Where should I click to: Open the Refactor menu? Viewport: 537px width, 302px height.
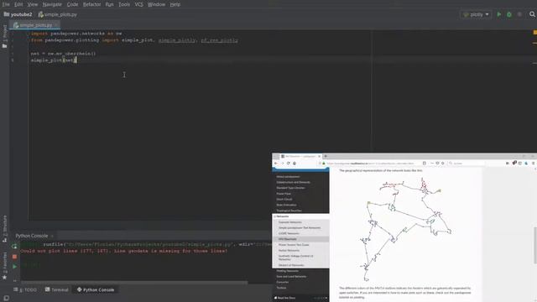pos(91,4)
